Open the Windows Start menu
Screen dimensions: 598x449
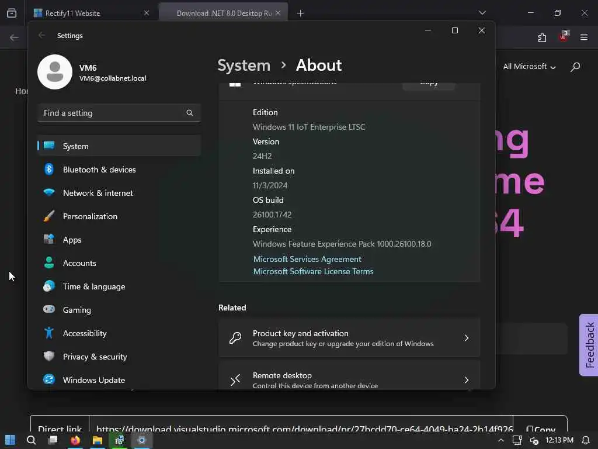click(x=11, y=440)
